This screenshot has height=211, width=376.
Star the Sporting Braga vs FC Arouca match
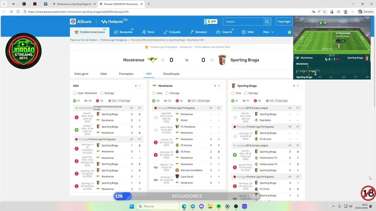tap(235, 136)
